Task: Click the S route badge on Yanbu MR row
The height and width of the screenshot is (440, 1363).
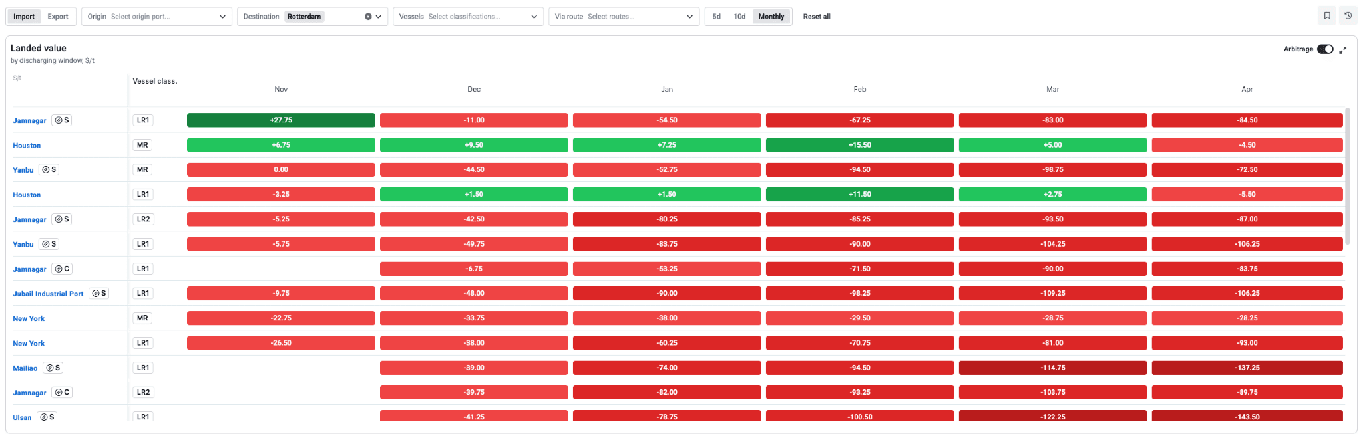Action: pyautogui.click(x=49, y=169)
